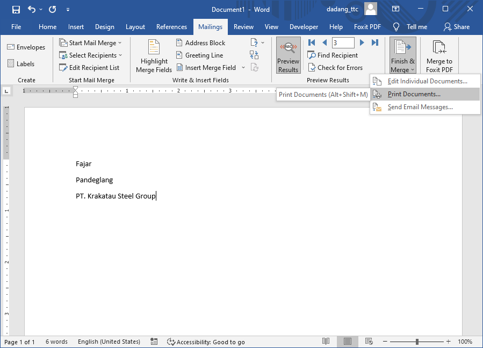This screenshot has height=348, width=483.
Task: Open Find Recipient search
Action: 333,55
